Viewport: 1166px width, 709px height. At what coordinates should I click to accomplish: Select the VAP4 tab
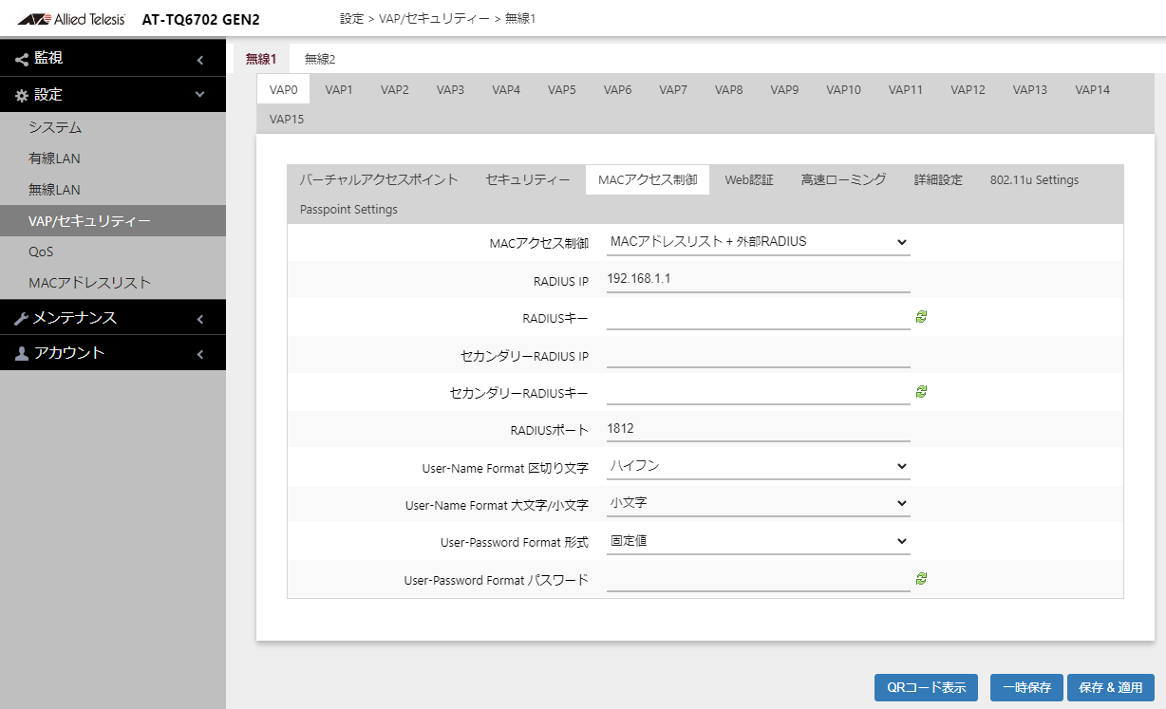click(x=506, y=90)
